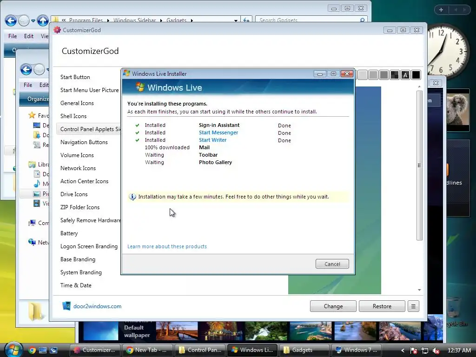Click Up arrow button in Gadgets window
This screenshot has width=476, height=357.
point(43,20)
